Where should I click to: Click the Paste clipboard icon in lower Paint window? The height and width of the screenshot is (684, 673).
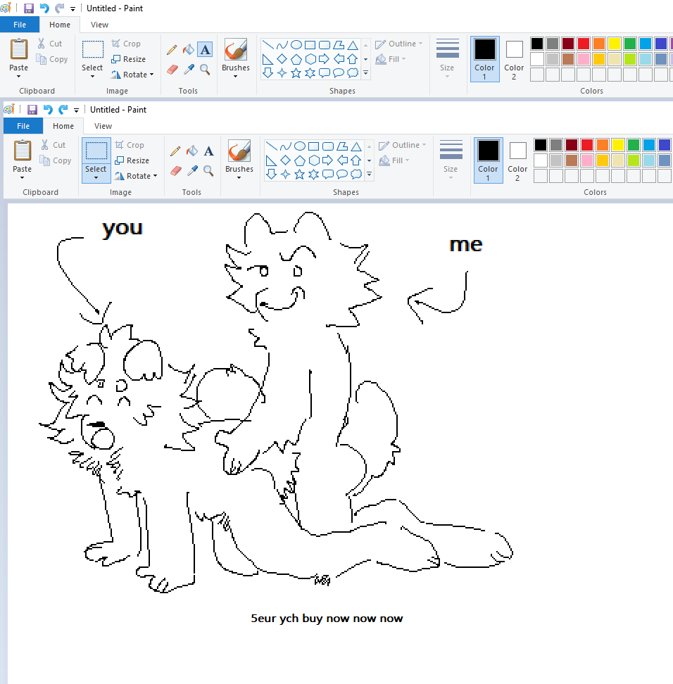(23, 151)
